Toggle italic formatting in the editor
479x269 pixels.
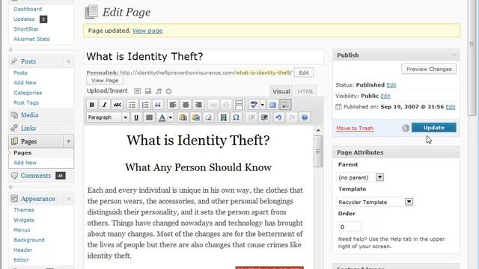(x=105, y=105)
